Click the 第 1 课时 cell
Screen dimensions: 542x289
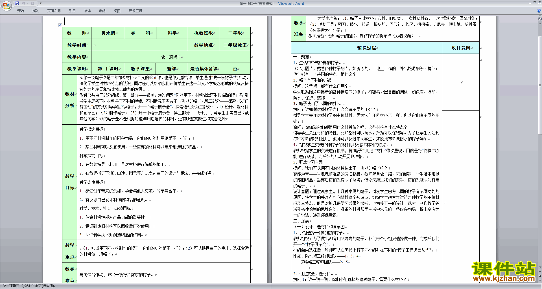(108, 69)
